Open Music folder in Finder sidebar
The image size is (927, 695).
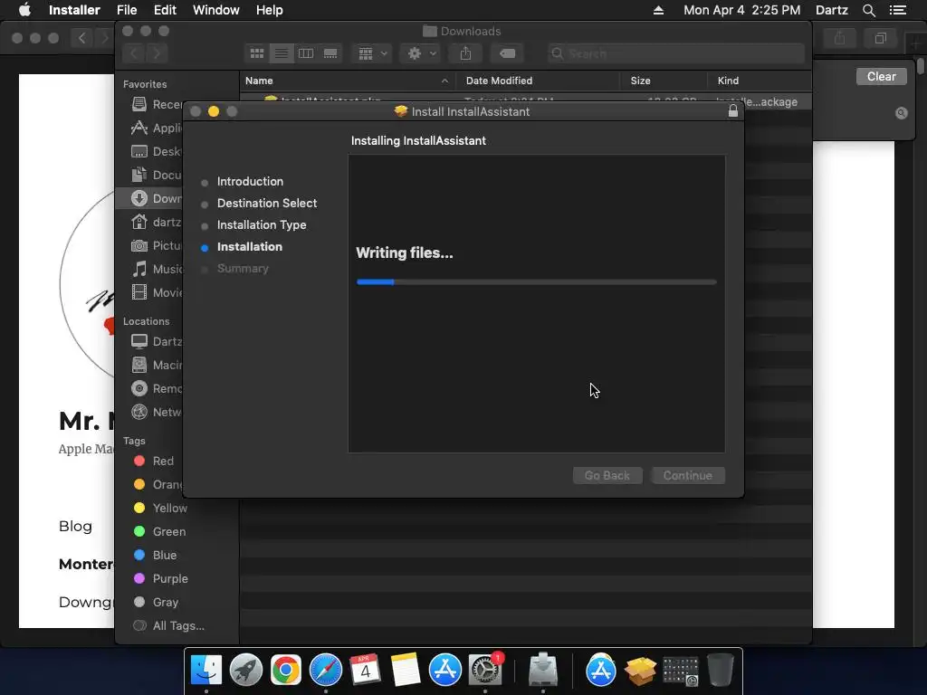pos(156,270)
